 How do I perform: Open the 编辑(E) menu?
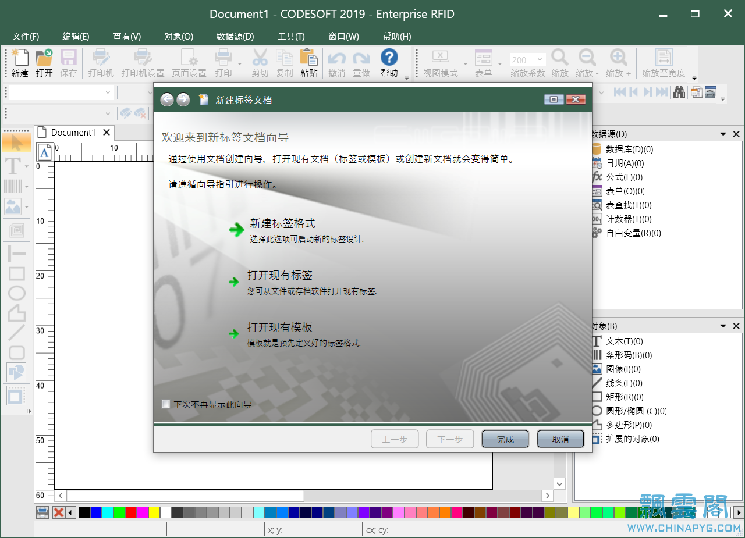click(76, 36)
